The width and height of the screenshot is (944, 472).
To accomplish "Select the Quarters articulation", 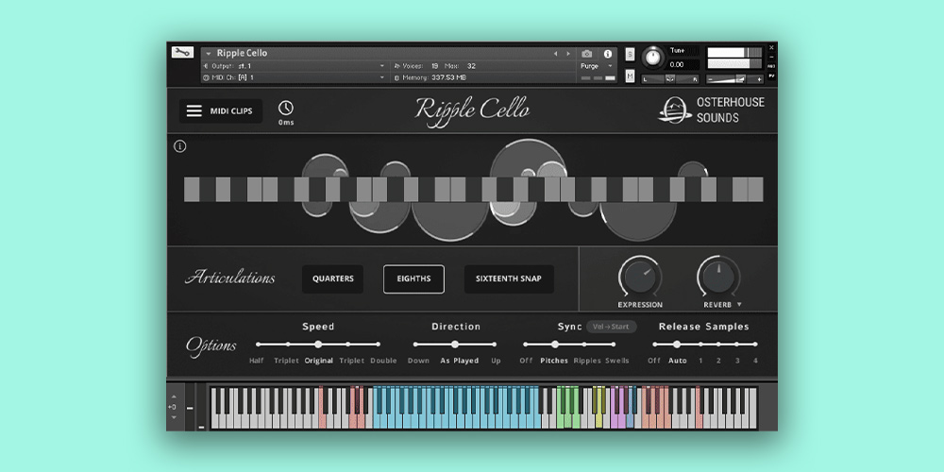I will click(332, 279).
